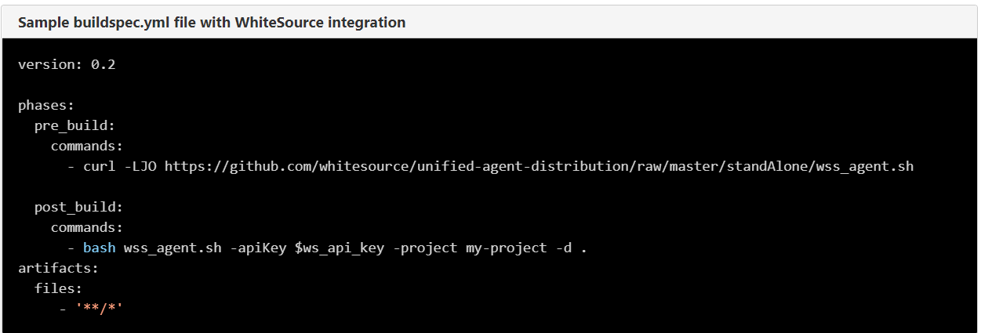Click the 'pre_build:' key
Image resolution: width=981 pixels, height=333 pixels.
[74, 125]
